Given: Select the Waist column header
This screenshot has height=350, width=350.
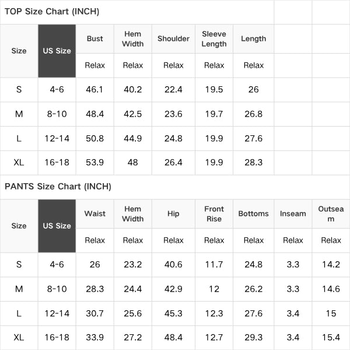Looking at the screenshot, I should [x=95, y=213].
